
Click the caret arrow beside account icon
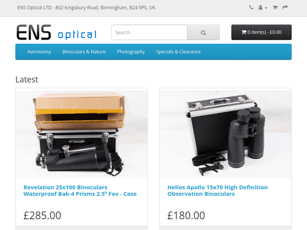pyautogui.click(x=266, y=8)
